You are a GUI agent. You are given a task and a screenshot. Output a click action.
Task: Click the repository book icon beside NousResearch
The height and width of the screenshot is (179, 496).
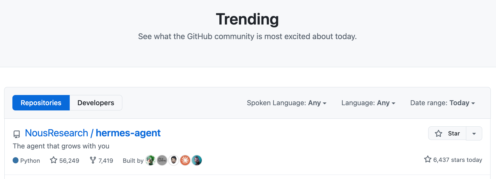pos(17,134)
